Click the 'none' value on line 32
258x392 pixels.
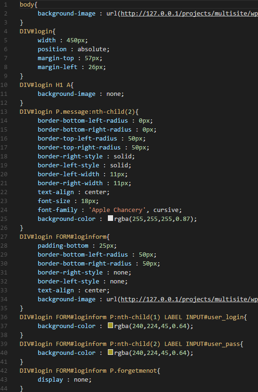tap(117, 282)
